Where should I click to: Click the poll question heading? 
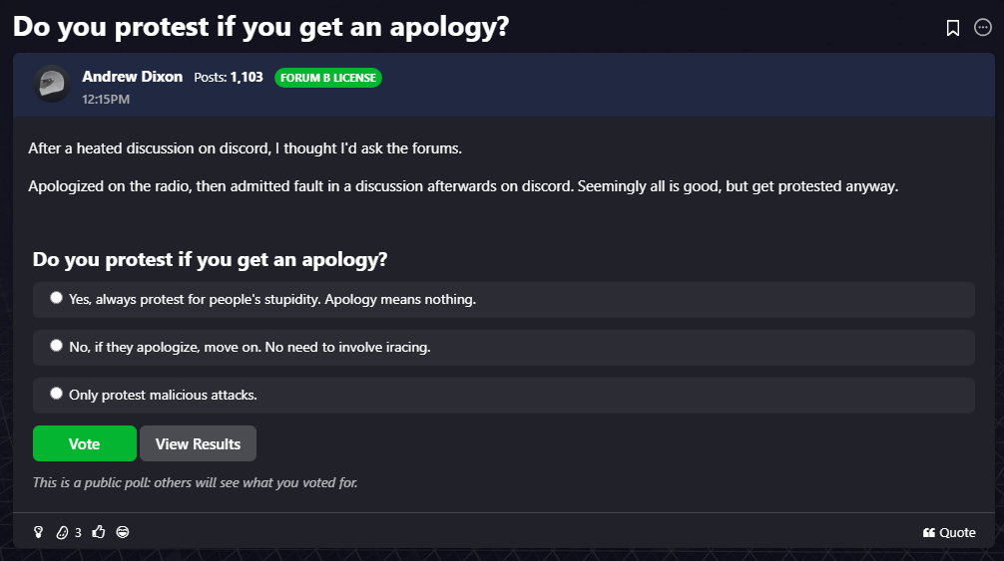click(210, 260)
